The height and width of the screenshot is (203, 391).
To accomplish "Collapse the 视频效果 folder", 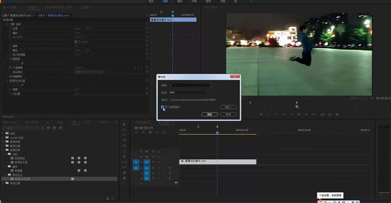I will [x=3, y=150].
